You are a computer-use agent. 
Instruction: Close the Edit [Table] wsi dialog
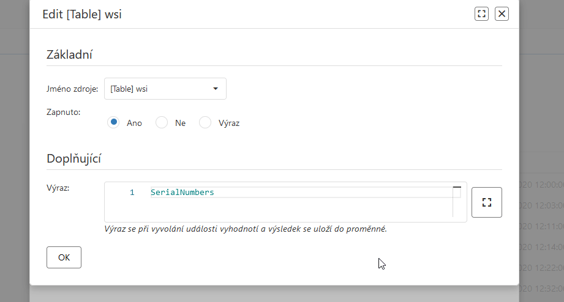[x=502, y=14]
